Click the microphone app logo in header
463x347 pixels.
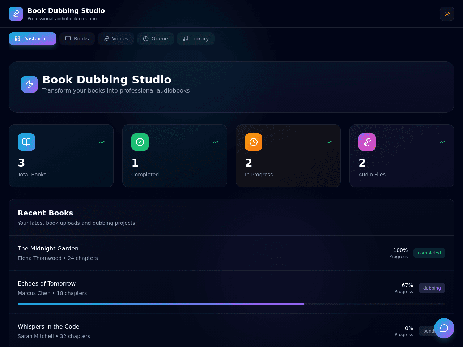[16, 14]
